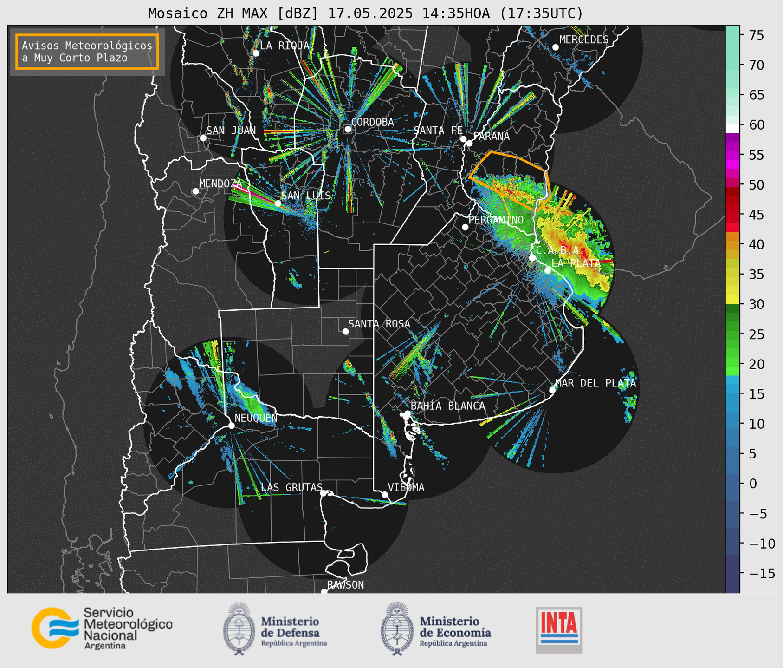Screen dimensions: 783x668
Task: Click the RAWSON city marker dot
Action: 324,592
